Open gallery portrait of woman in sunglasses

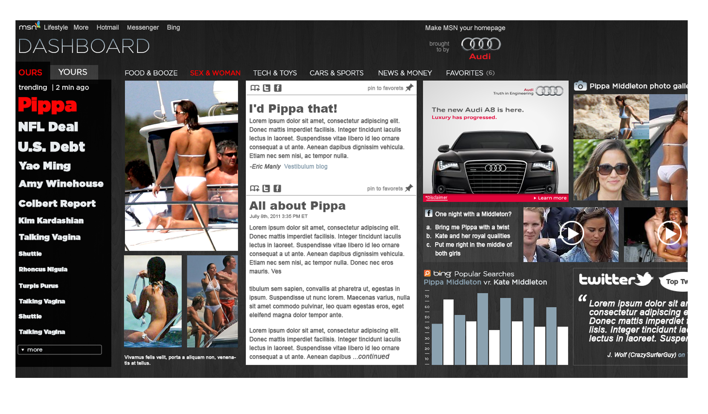click(611, 170)
